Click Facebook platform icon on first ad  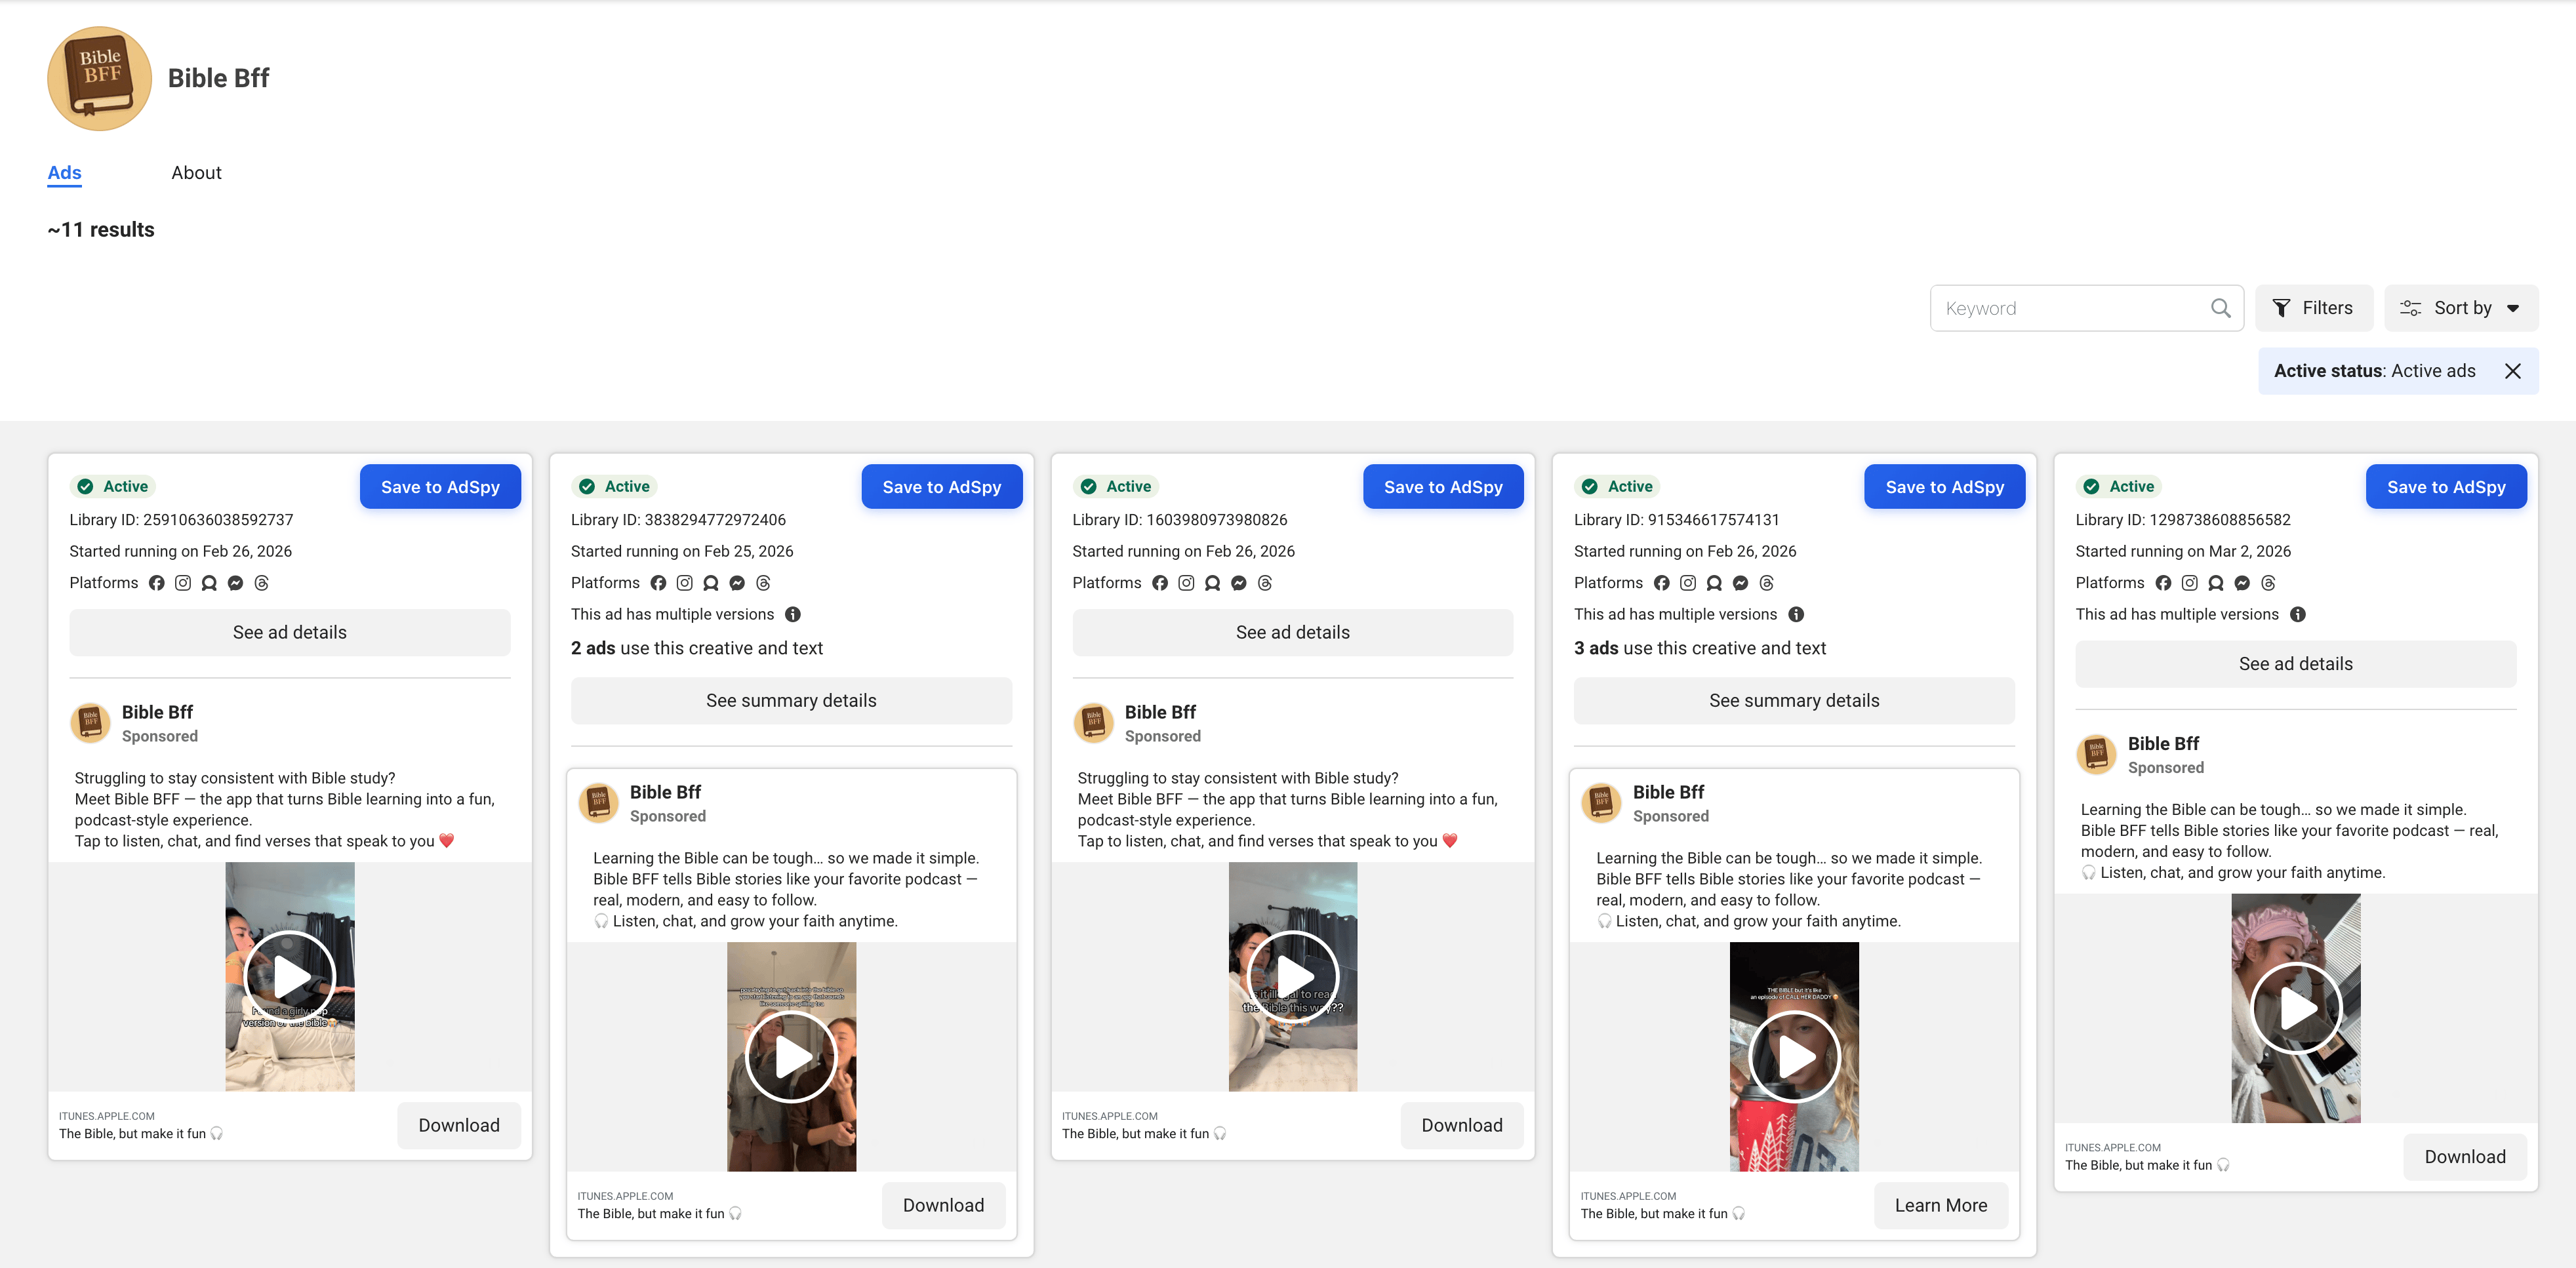(x=157, y=583)
